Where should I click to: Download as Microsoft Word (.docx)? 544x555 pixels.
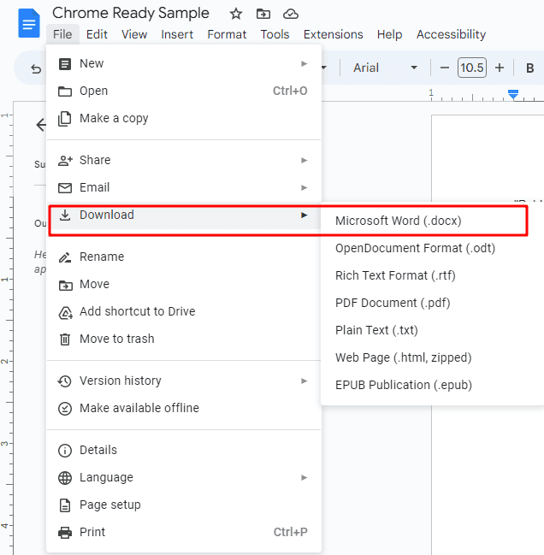tap(432, 221)
